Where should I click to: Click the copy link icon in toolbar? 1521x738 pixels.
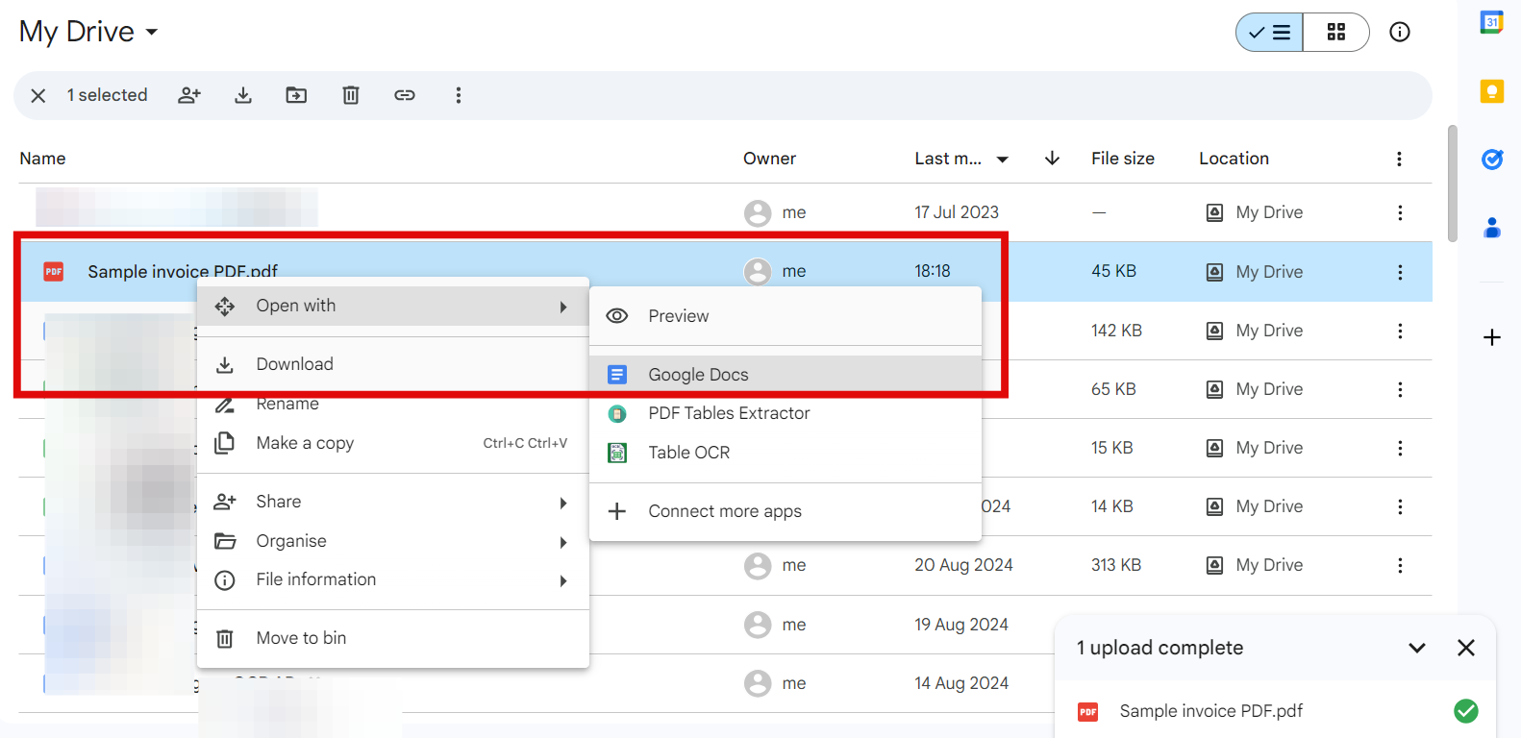(405, 95)
